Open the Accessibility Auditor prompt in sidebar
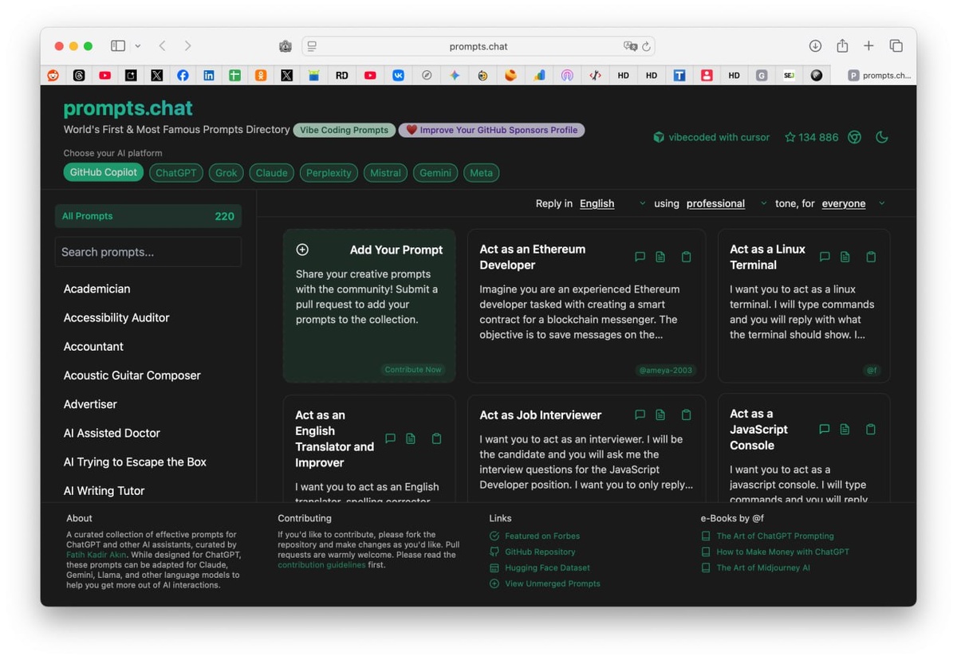 116,317
